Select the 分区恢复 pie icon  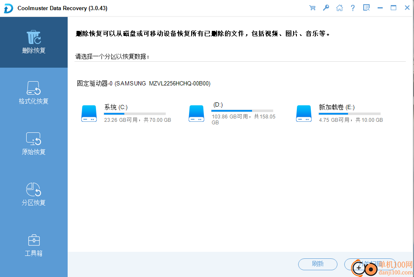click(x=33, y=189)
